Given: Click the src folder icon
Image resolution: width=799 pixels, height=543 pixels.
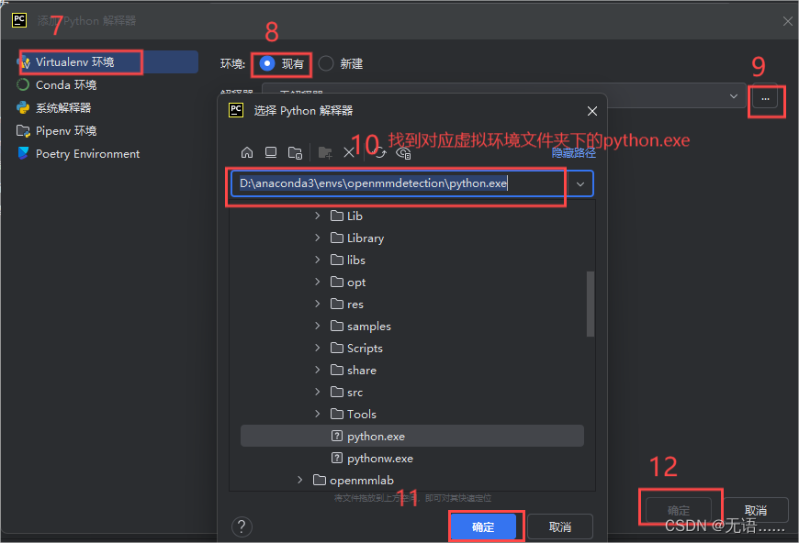Looking at the screenshot, I should 337,392.
